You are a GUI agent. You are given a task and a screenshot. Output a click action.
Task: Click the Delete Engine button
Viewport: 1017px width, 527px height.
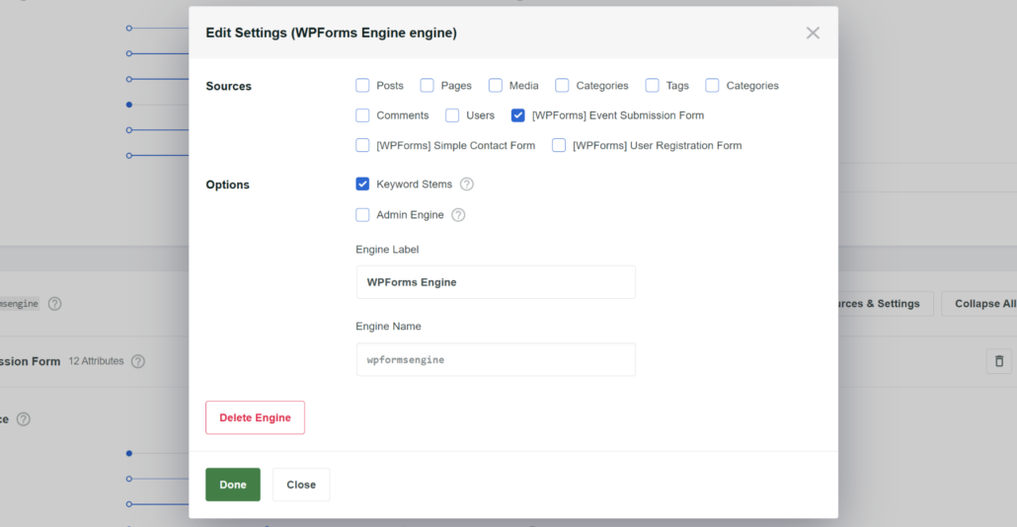[x=255, y=417]
